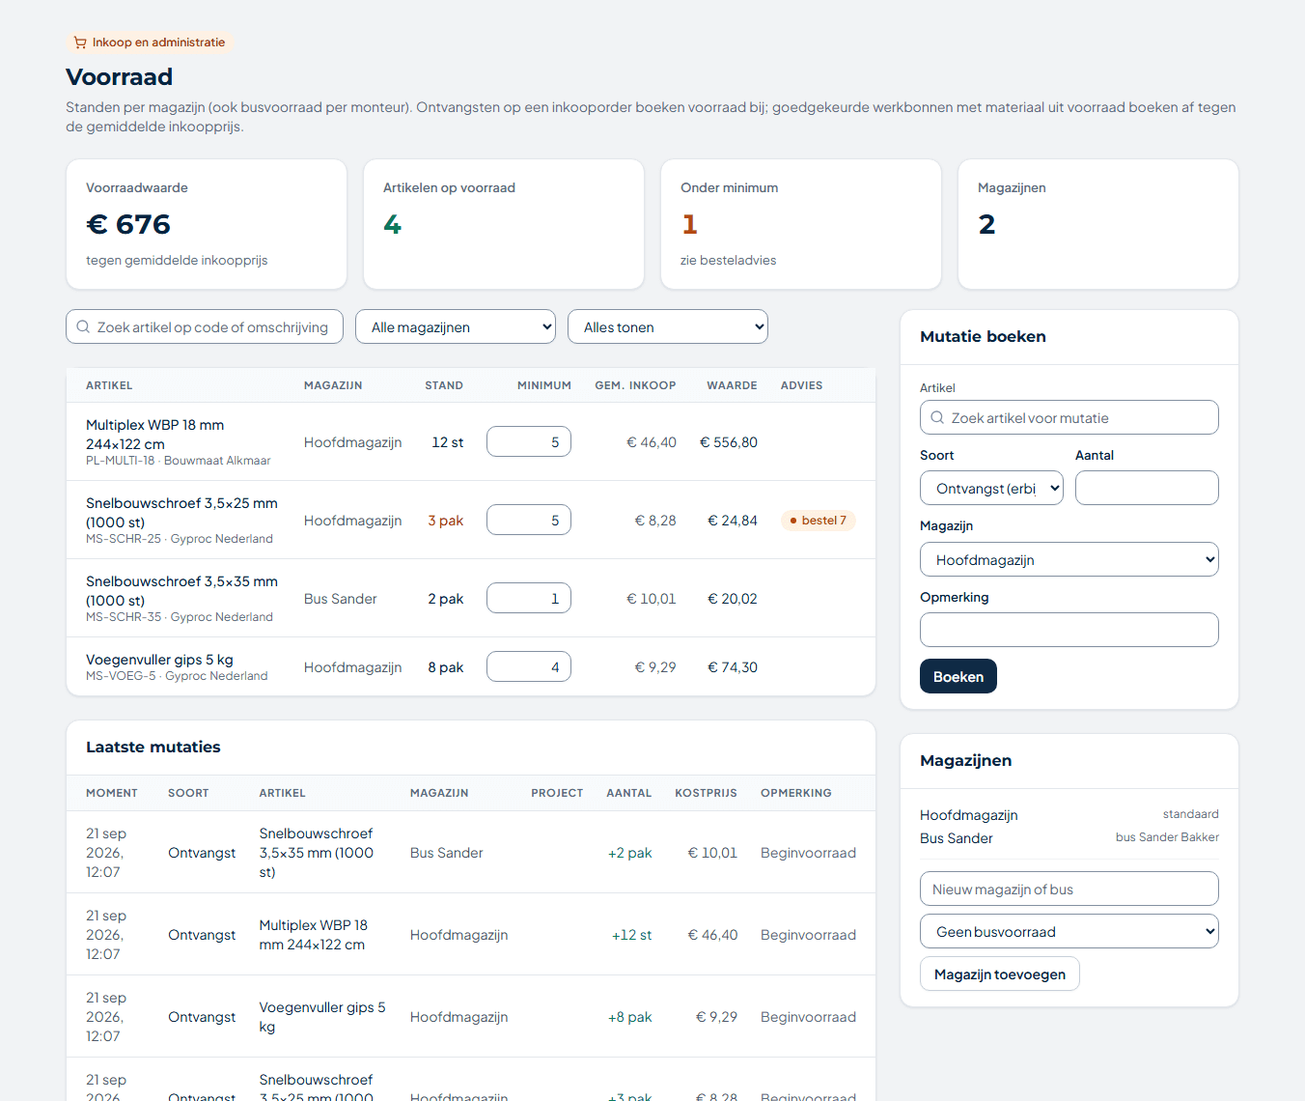This screenshot has width=1305, height=1101.
Task: Click the Beginvoorraad remark for Voegenvuller gips
Action: coord(808,1017)
